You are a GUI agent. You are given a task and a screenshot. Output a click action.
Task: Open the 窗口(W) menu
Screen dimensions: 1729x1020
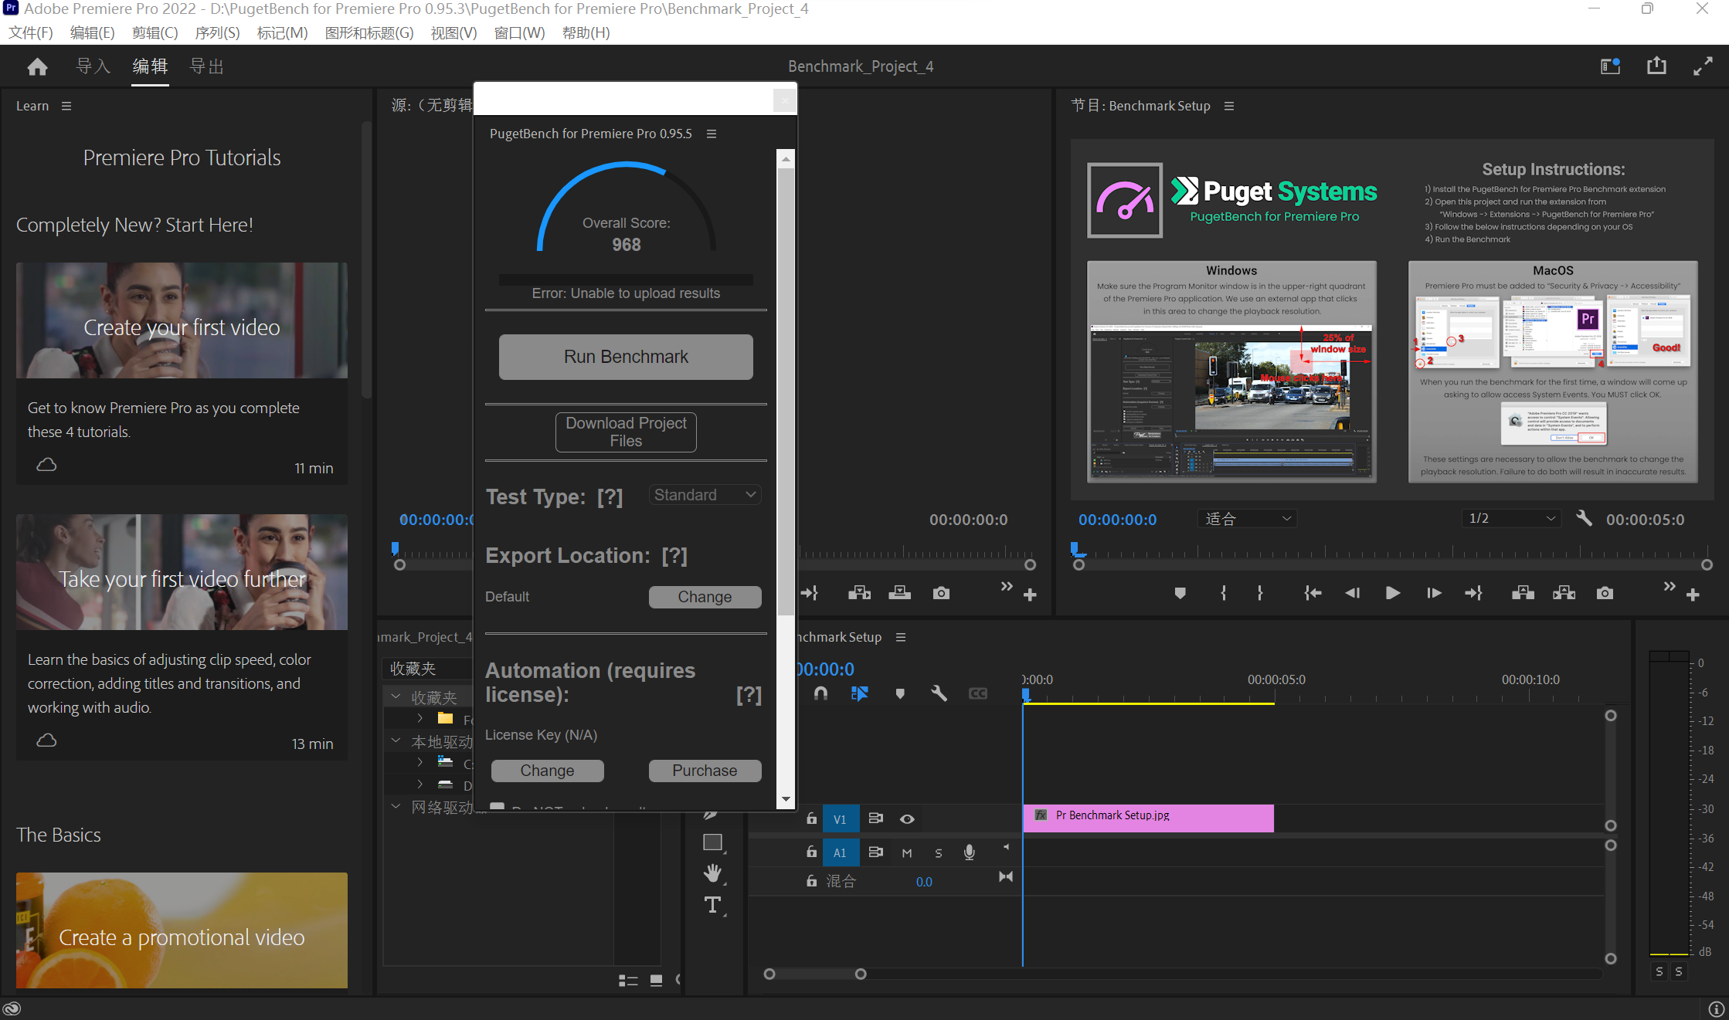coord(519,32)
